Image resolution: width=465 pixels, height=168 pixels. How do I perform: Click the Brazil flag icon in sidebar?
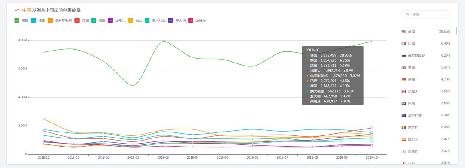(403, 103)
